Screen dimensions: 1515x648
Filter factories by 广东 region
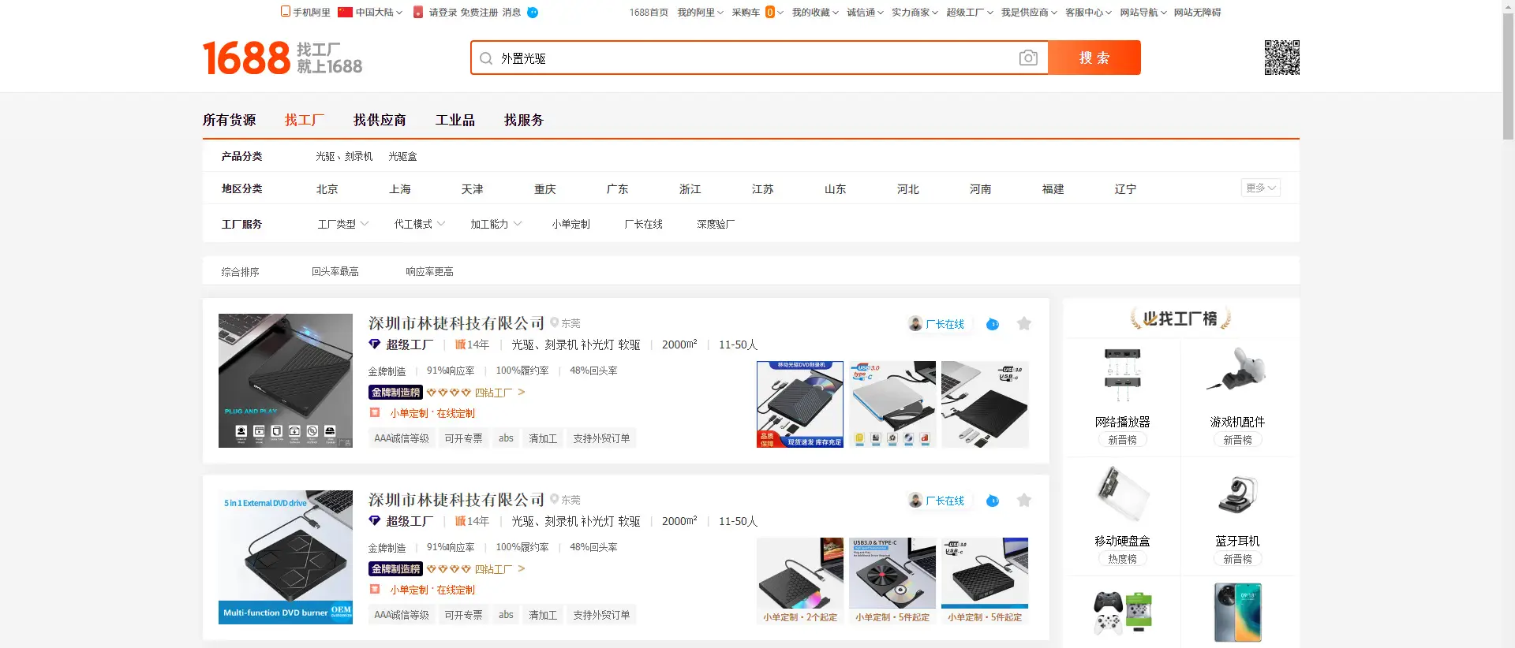[x=618, y=189]
